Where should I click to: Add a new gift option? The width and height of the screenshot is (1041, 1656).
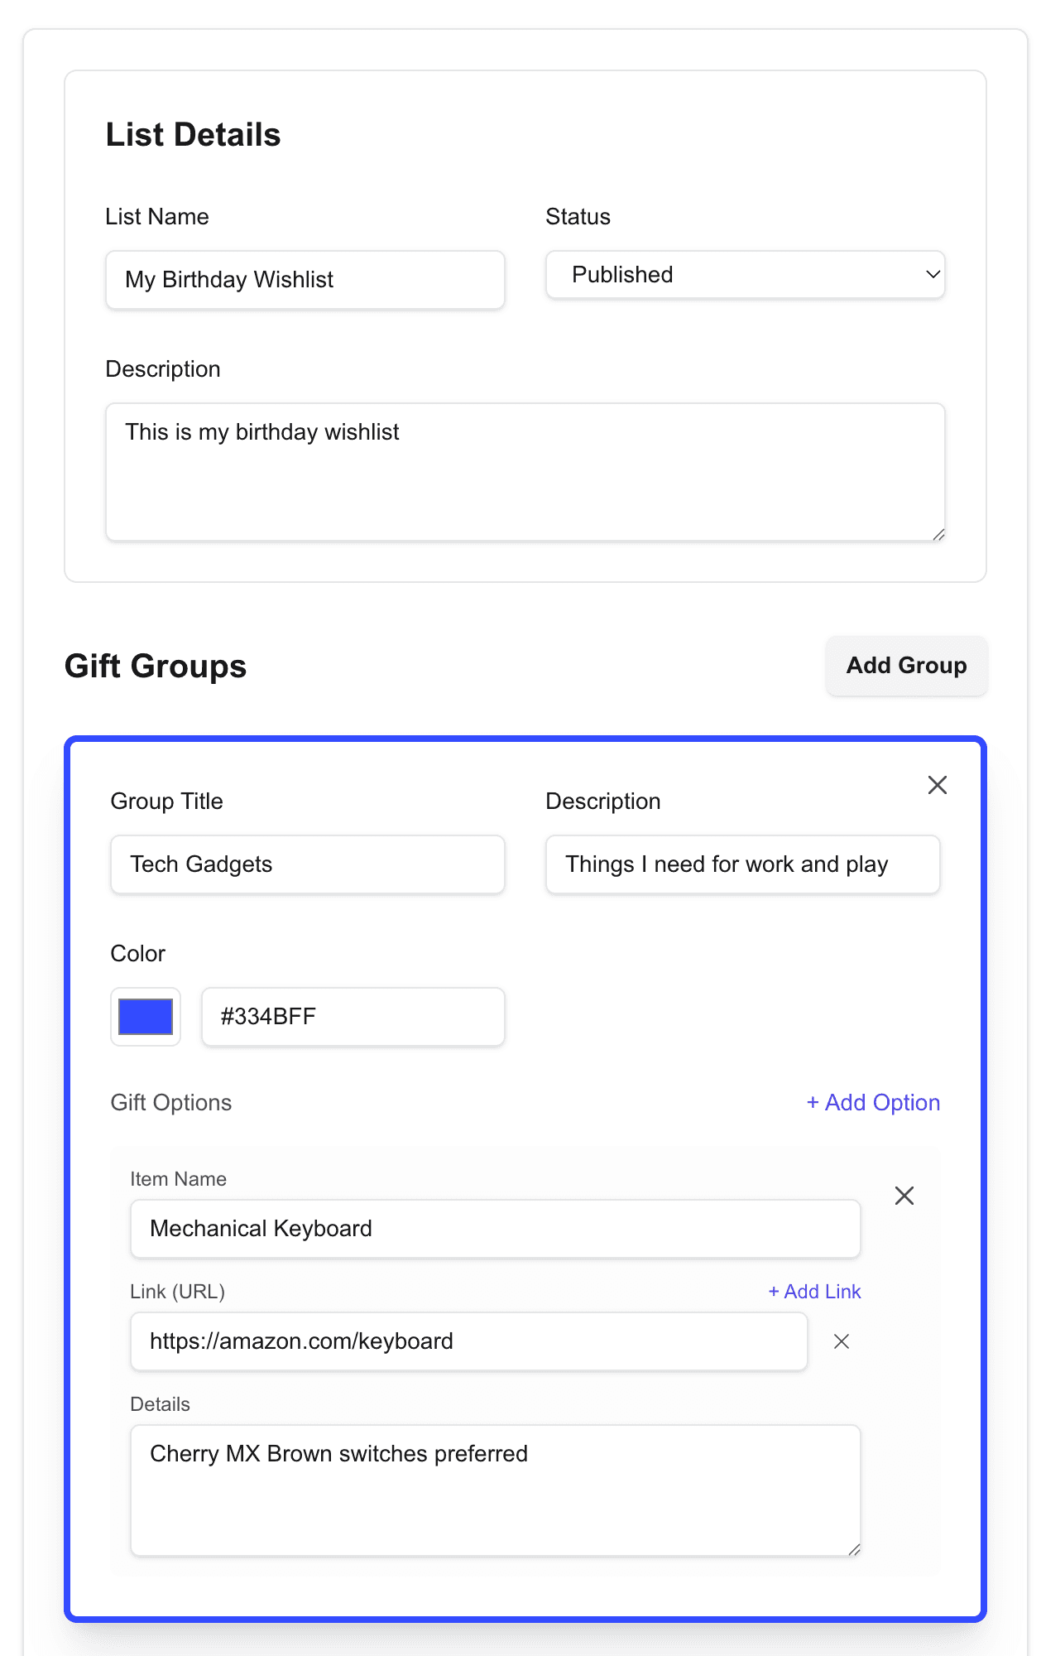coord(873,1103)
